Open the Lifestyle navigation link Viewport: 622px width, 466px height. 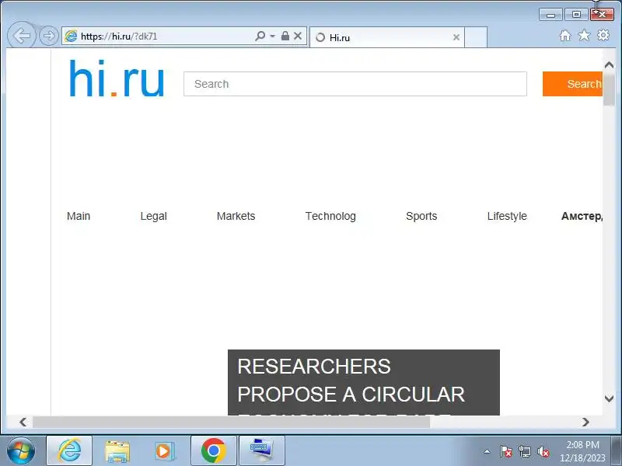point(507,216)
